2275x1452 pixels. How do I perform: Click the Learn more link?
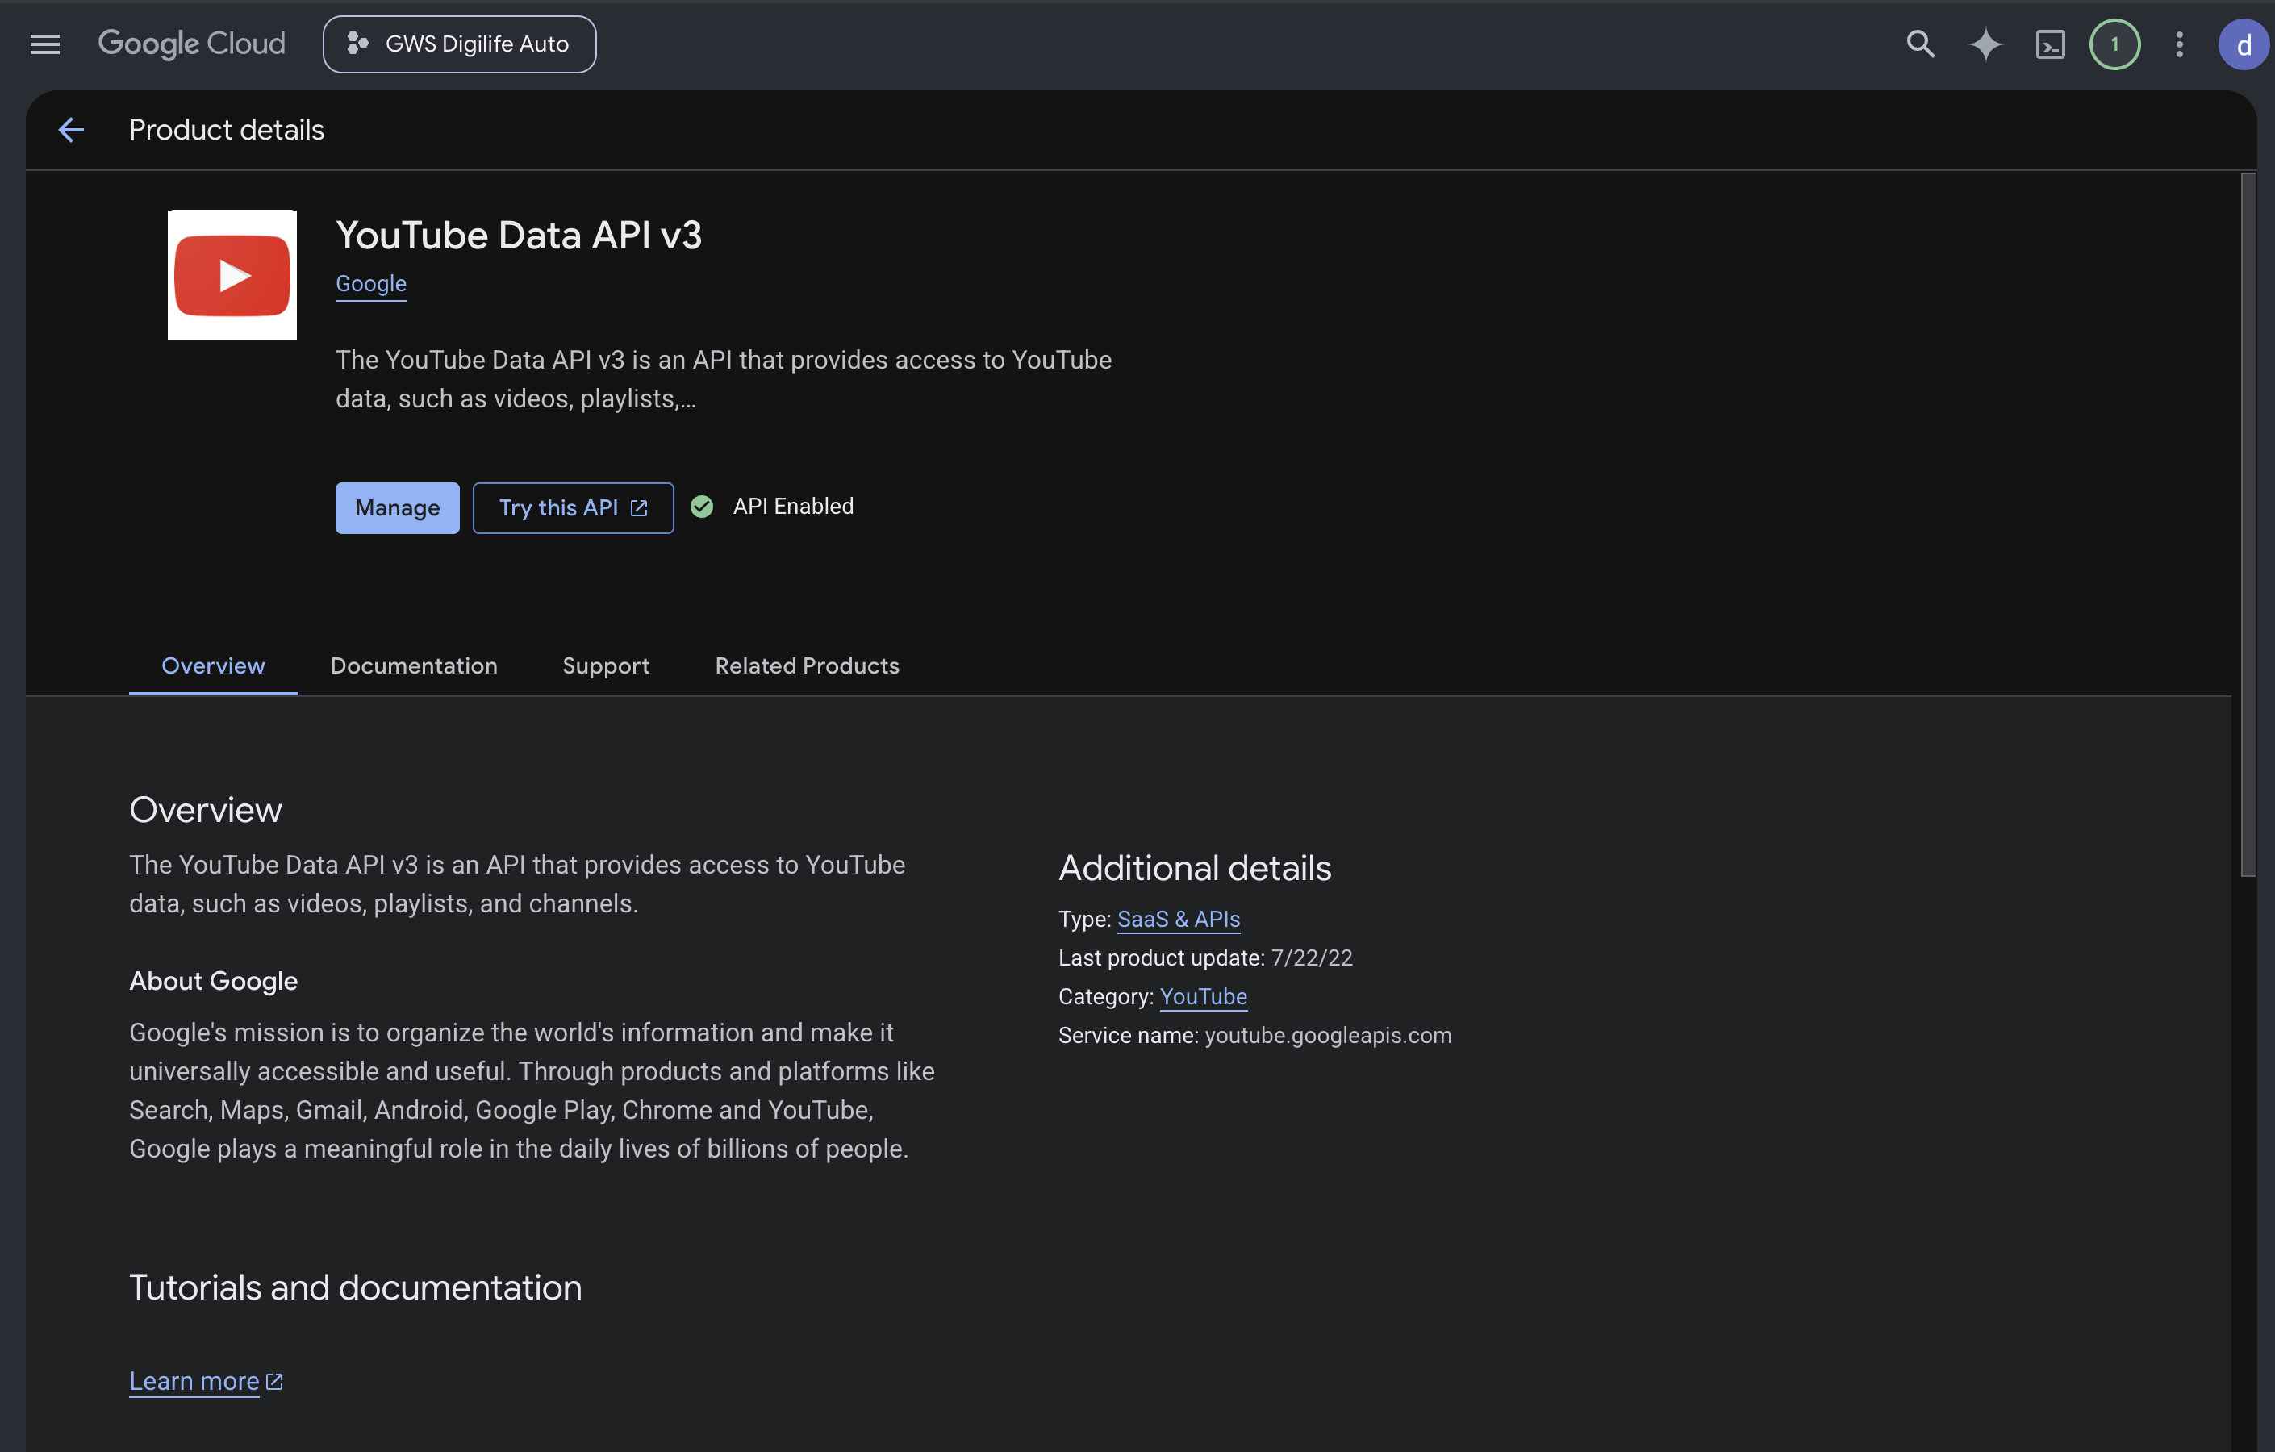[x=194, y=1381]
